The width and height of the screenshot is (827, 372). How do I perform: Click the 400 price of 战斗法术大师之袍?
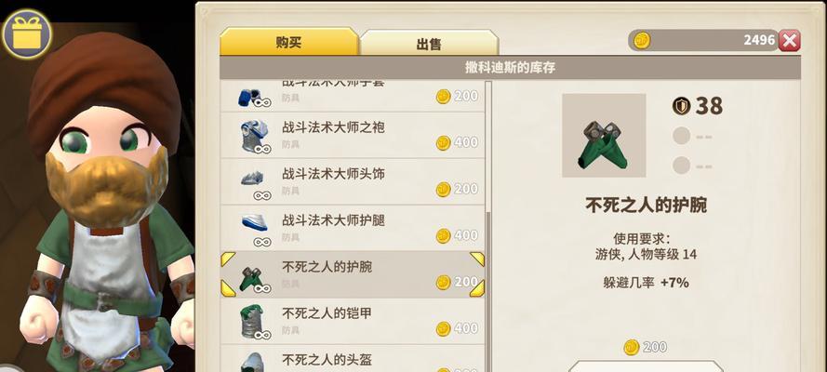point(457,142)
